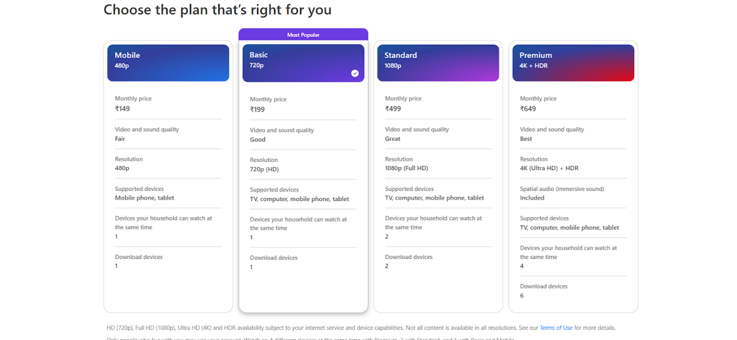
Task: Click the Basic 720p plan banner
Action: 303,63
